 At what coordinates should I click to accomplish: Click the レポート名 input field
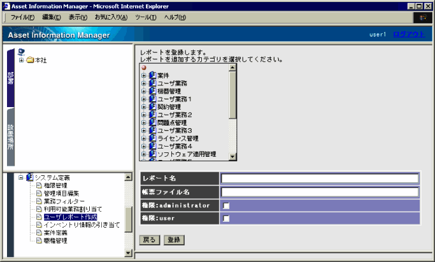[320, 178]
